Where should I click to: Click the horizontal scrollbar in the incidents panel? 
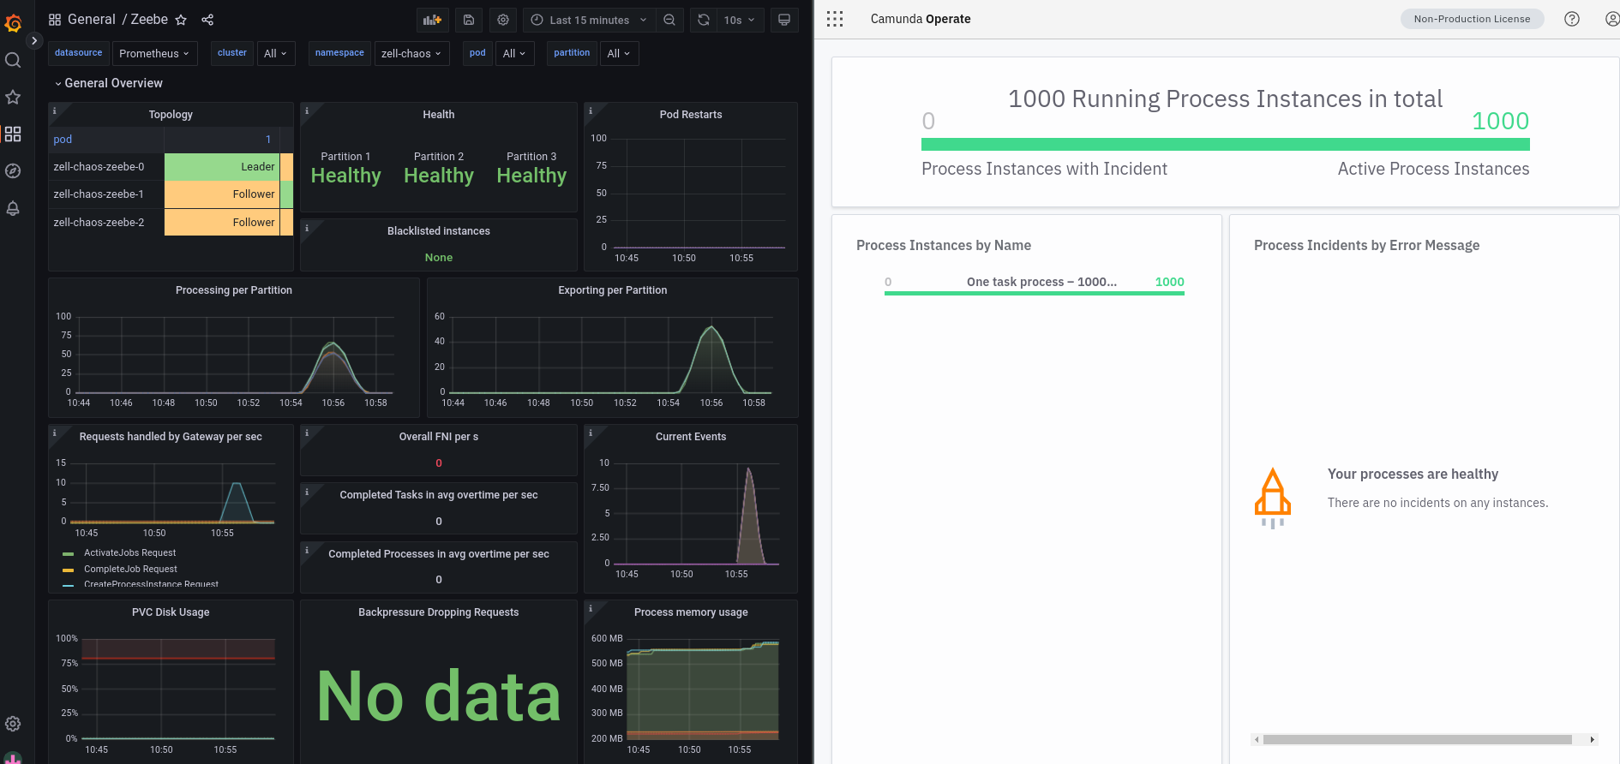point(1417,740)
